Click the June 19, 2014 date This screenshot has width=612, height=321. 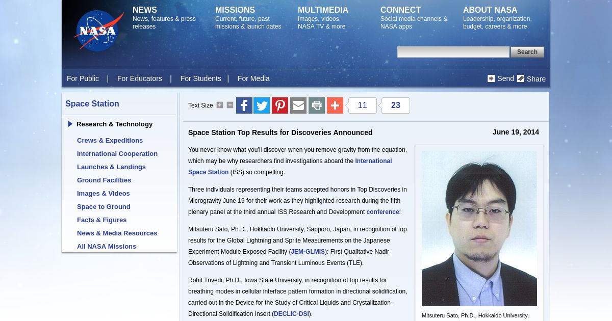516,132
